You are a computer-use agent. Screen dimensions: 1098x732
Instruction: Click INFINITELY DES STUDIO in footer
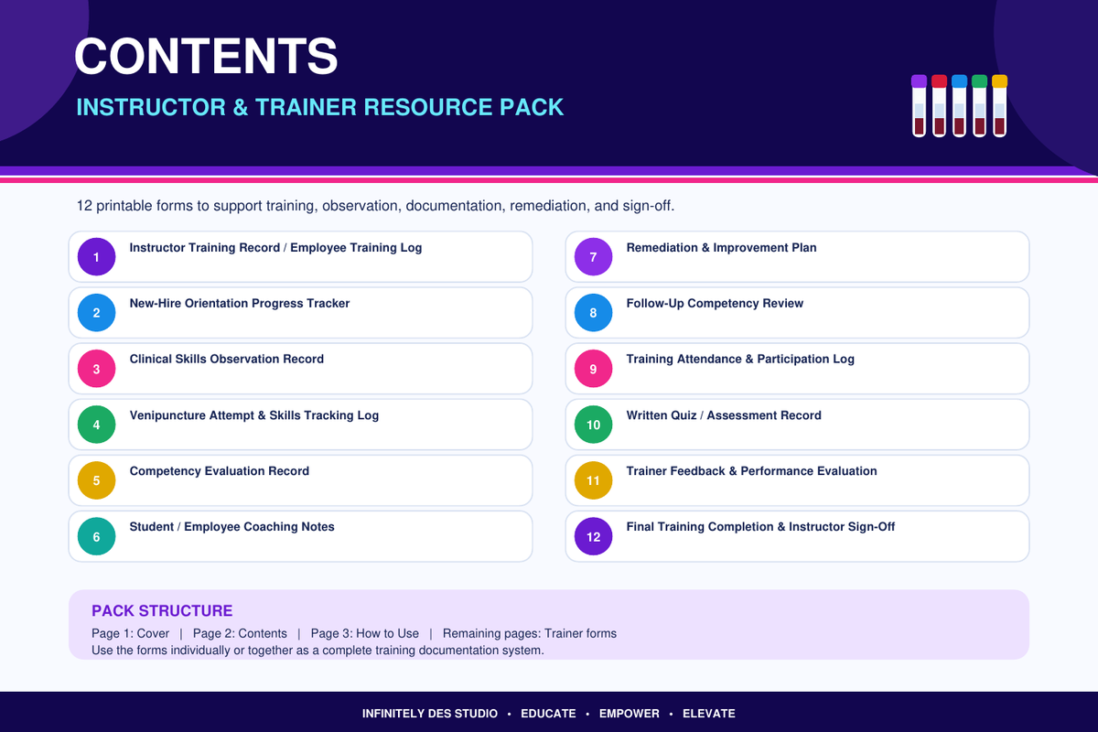pyautogui.click(x=430, y=714)
